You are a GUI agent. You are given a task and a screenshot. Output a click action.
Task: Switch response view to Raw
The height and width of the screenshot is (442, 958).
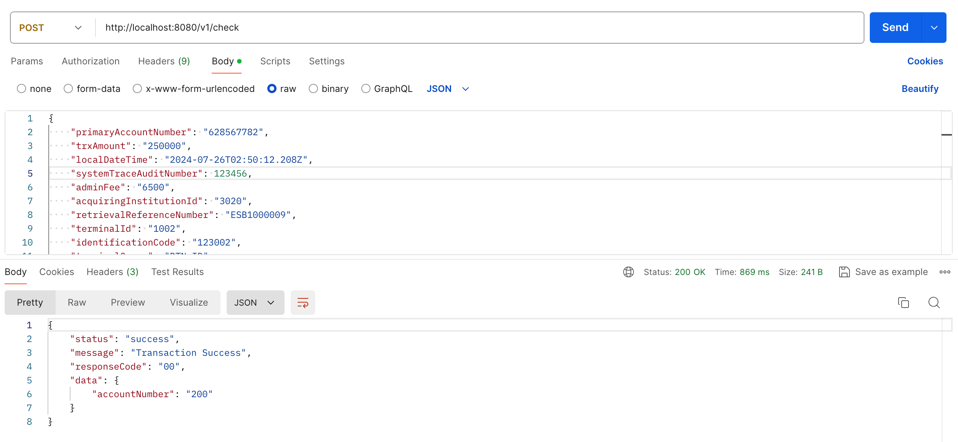click(x=77, y=303)
